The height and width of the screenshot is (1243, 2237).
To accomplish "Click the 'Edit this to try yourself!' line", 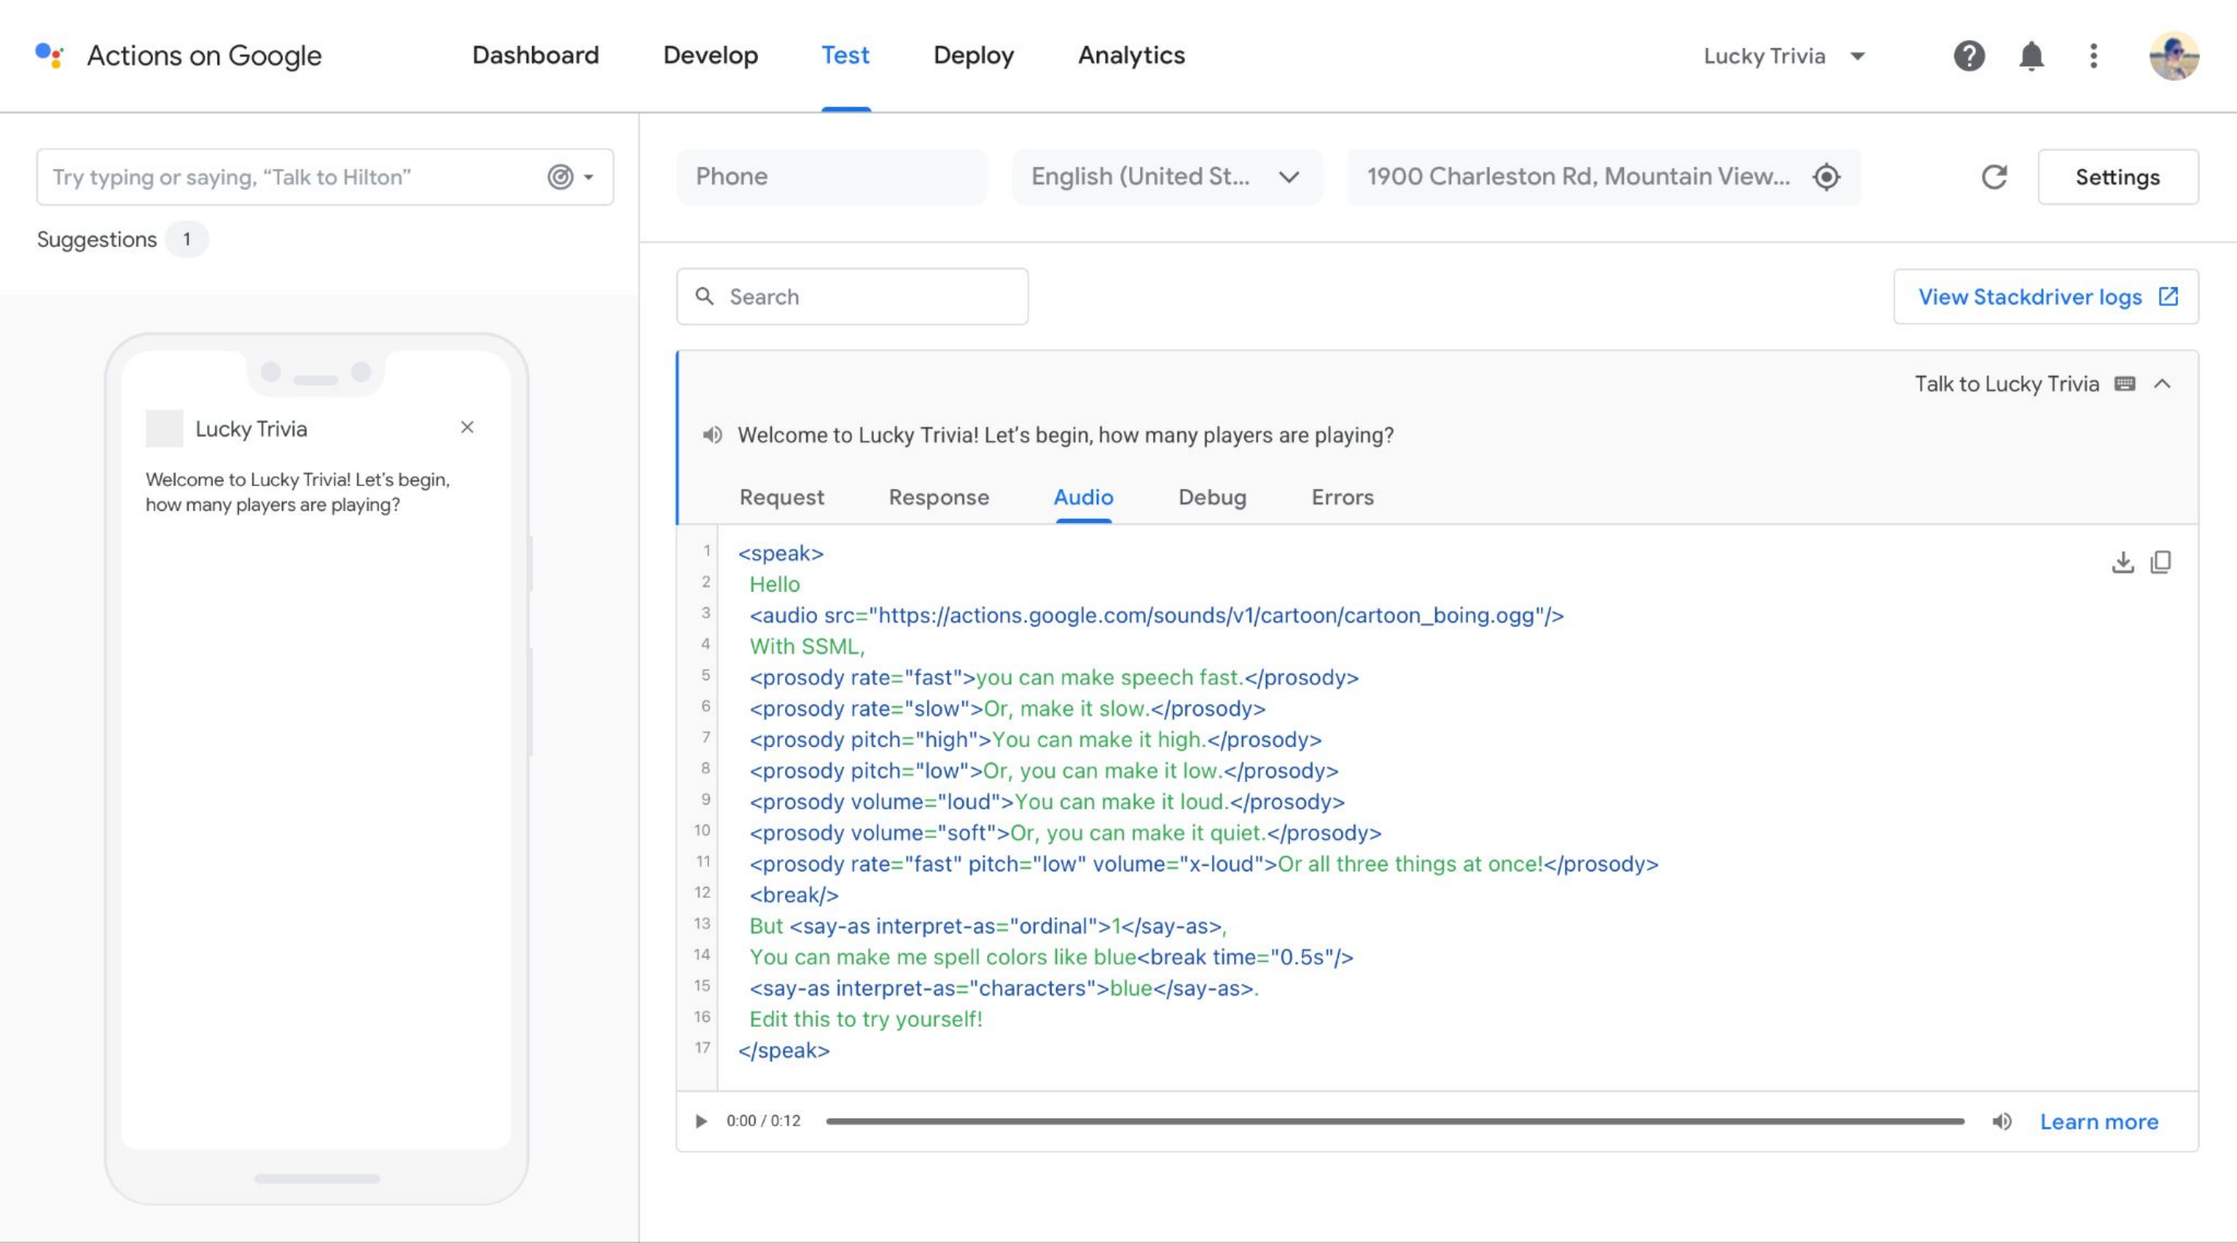I will 865,1019.
